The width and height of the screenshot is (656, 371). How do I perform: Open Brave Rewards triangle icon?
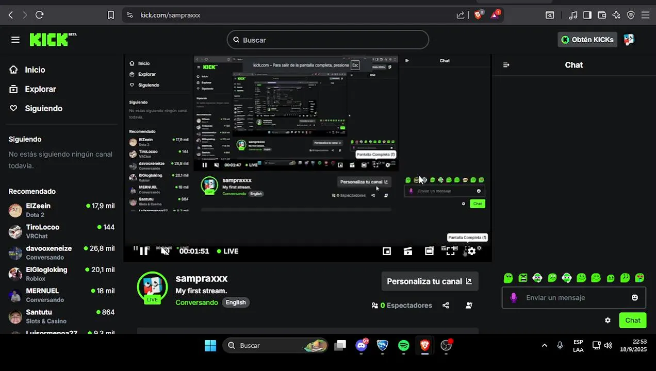pos(495,14)
